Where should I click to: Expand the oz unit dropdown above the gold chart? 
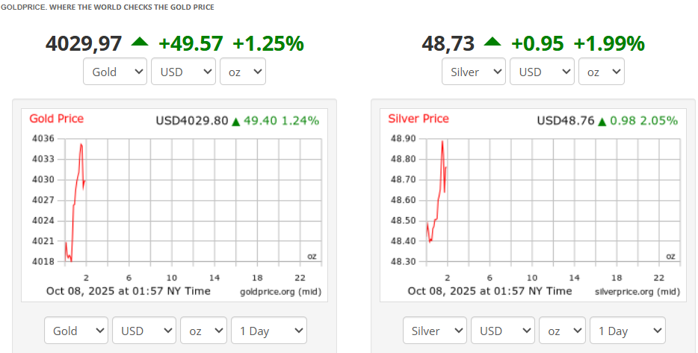pos(243,72)
